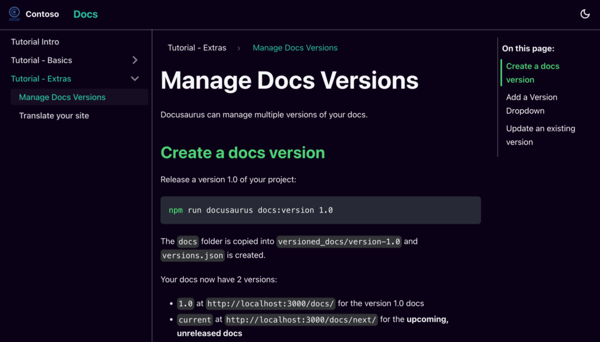This screenshot has height=342, width=600.
Task: Toggle dark mode with the moon icon
Action: point(585,14)
